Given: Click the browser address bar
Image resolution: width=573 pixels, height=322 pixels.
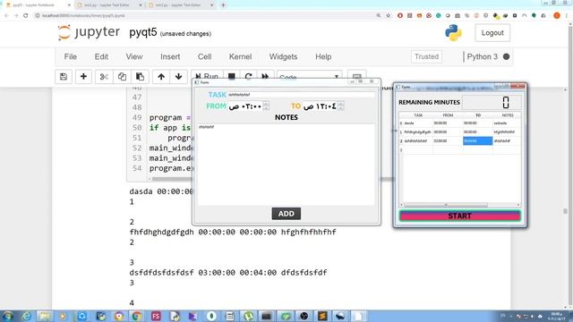Looking at the screenshot, I should 205,16.
